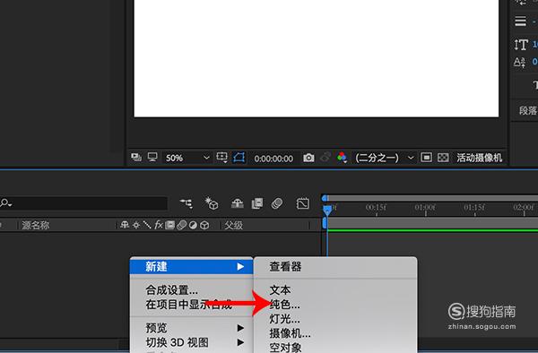Open the 50% magnification dropdown
538x353 pixels.
[187, 158]
